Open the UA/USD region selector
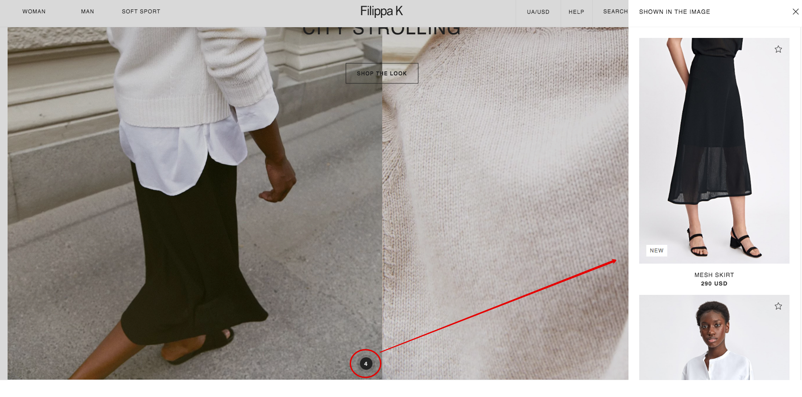Image resolution: width=802 pixels, height=397 pixels. tap(538, 12)
